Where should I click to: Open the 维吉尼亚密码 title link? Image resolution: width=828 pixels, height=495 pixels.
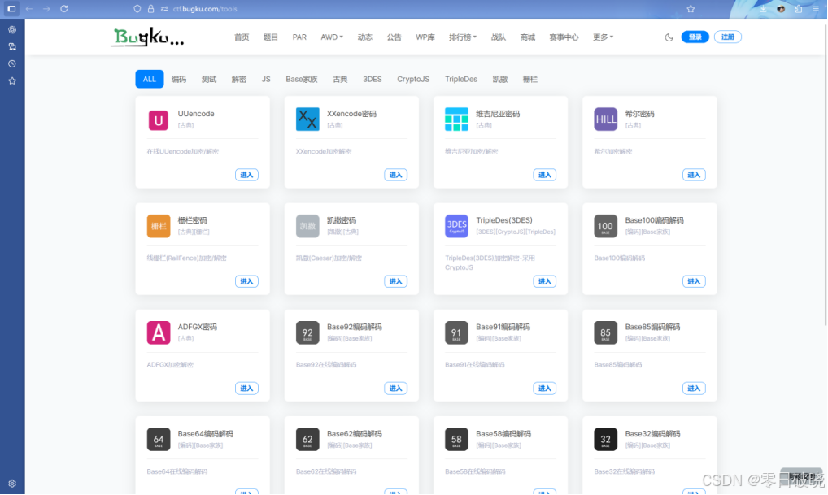498,114
